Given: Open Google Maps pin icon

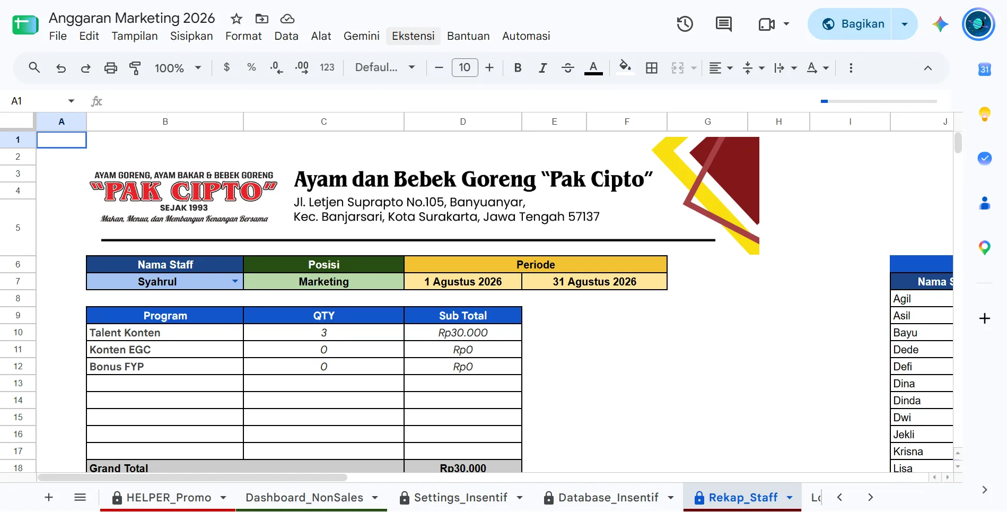Looking at the screenshot, I should point(984,247).
